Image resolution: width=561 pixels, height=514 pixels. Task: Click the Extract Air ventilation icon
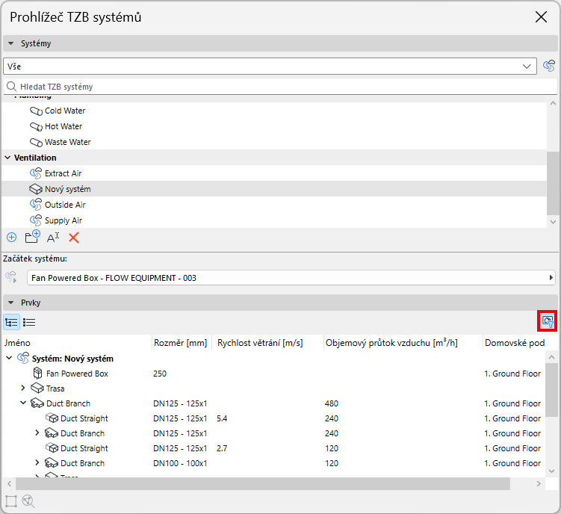36,173
